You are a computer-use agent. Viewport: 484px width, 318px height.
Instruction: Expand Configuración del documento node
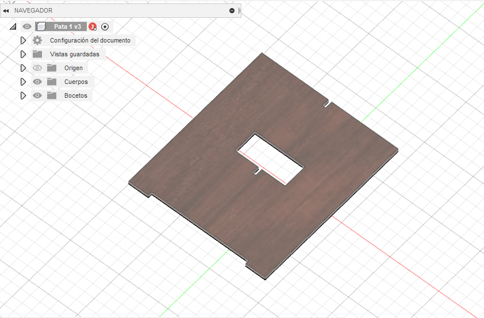point(23,40)
